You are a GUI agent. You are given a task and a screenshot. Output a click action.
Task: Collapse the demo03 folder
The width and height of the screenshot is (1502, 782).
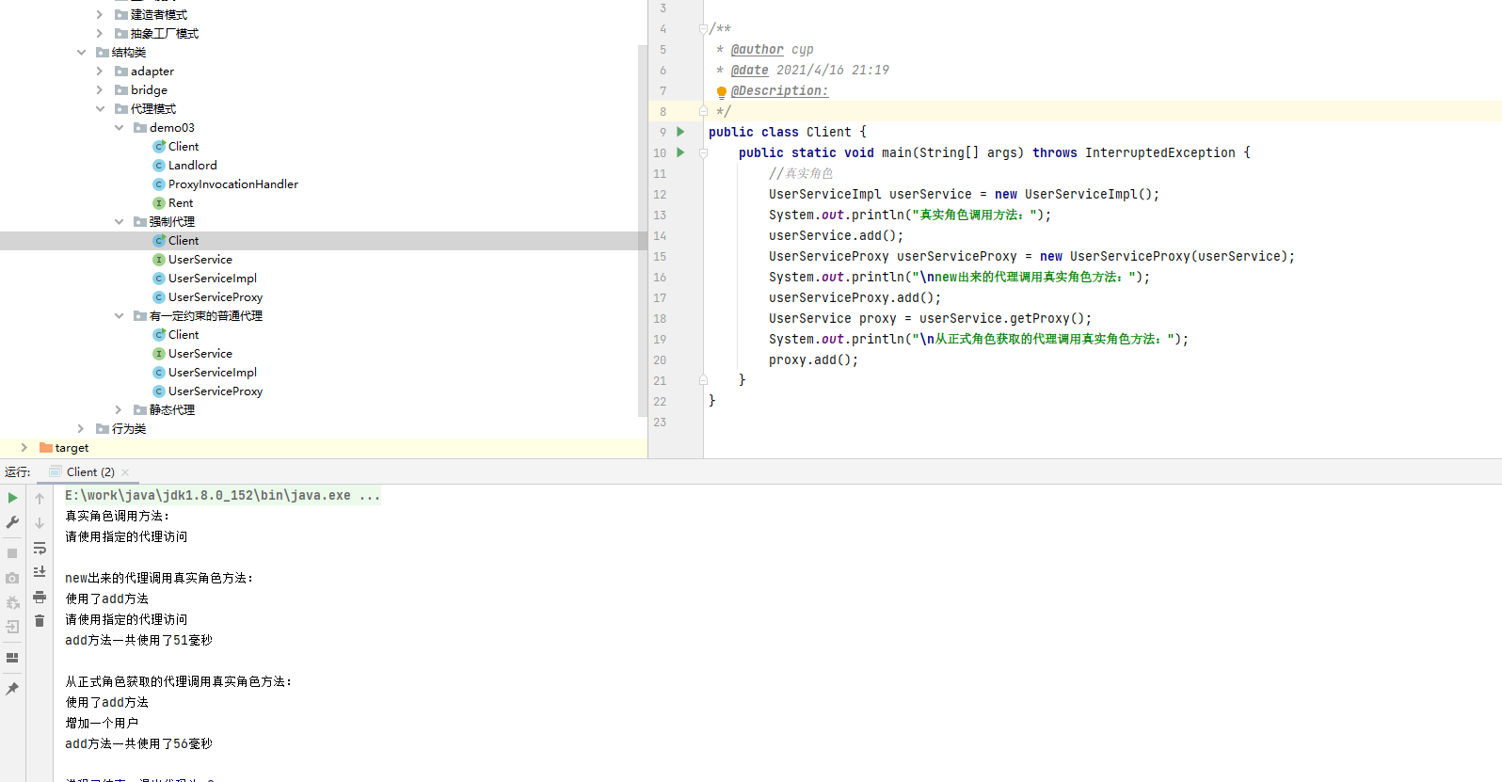[x=120, y=128]
